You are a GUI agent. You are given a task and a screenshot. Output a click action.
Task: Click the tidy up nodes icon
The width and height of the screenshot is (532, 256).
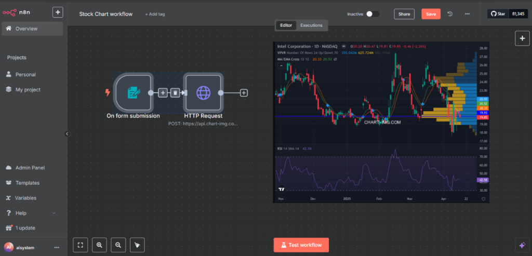(137, 245)
